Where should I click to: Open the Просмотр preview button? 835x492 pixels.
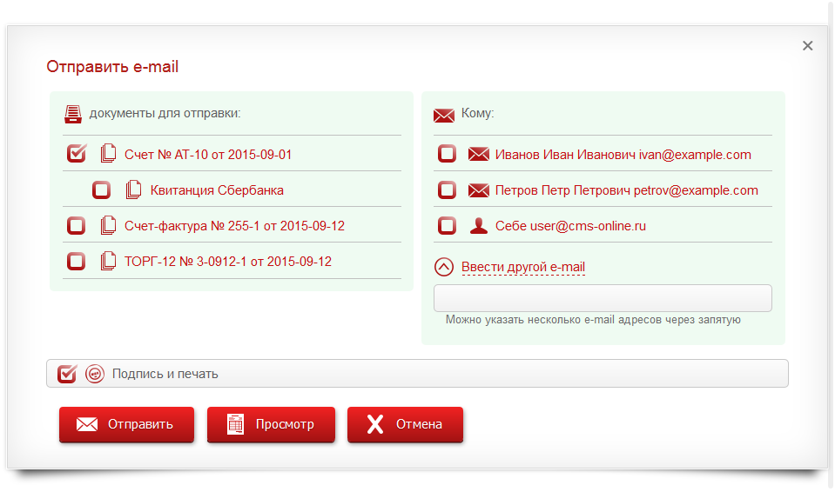(271, 424)
